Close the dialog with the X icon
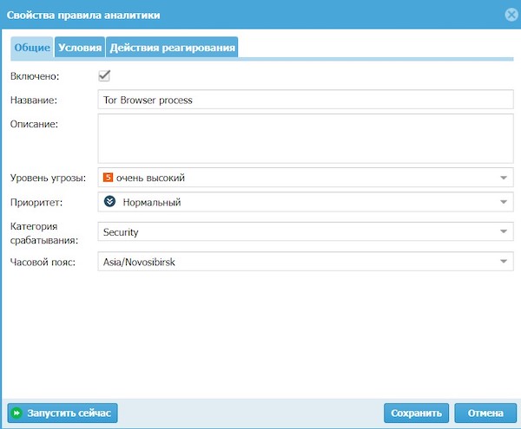This screenshot has height=429, width=521. 511,15
